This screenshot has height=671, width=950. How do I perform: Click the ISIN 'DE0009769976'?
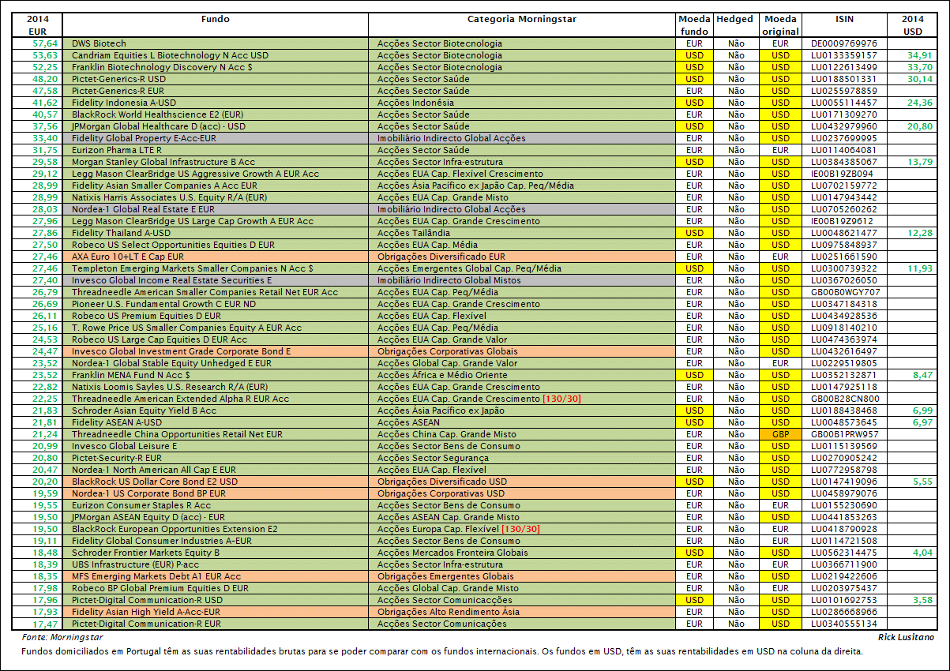[843, 43]
